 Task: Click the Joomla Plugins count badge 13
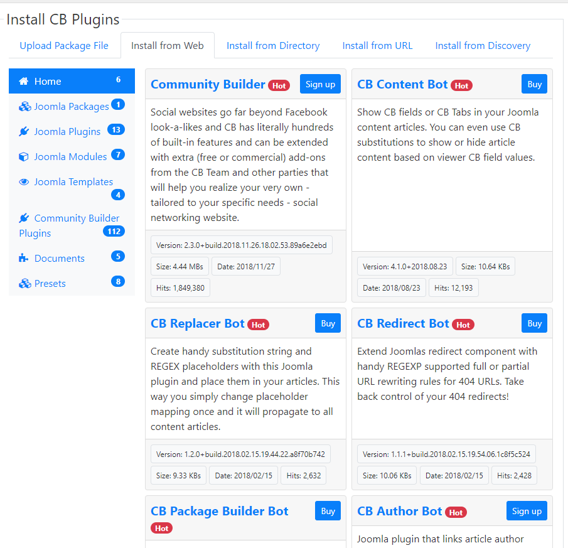click(x=116, y=130)
